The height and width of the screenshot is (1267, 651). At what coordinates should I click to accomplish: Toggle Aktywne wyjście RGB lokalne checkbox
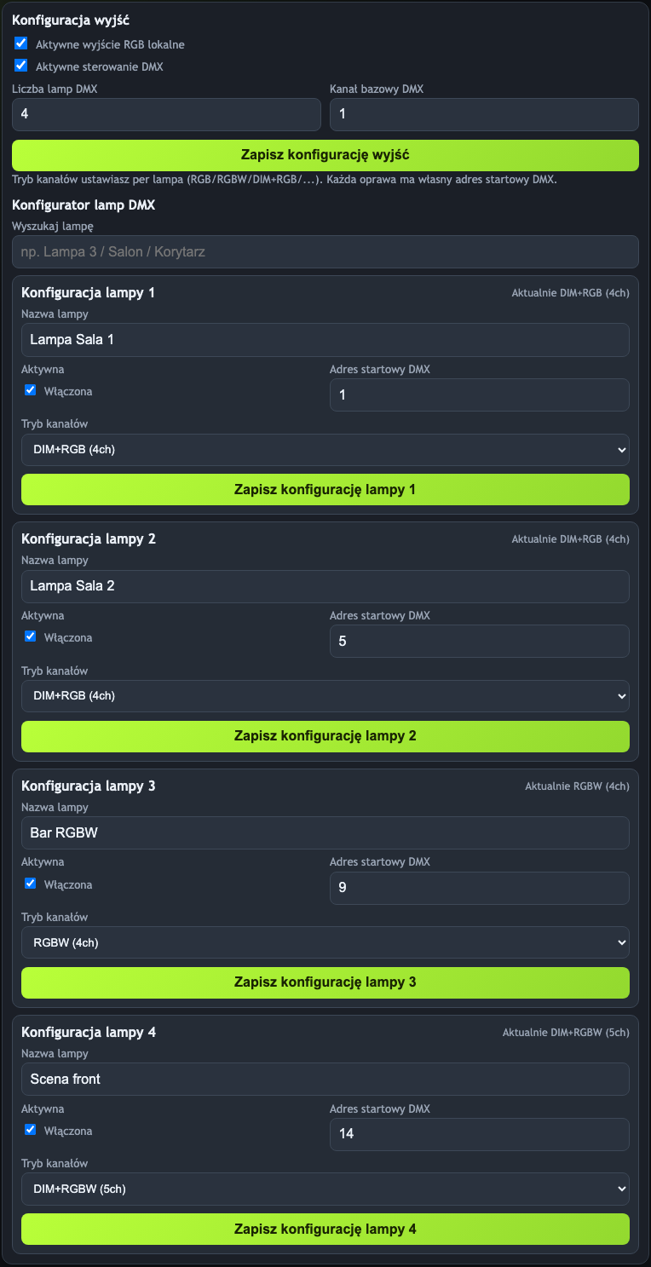pos(21,43)
